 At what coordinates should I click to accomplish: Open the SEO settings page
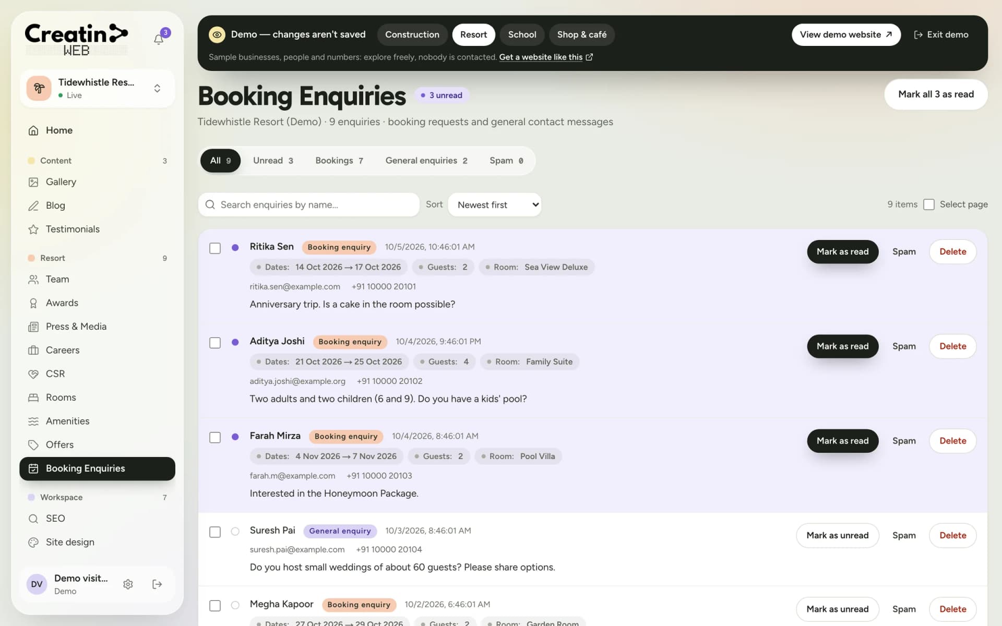click(x=97, y=519)
